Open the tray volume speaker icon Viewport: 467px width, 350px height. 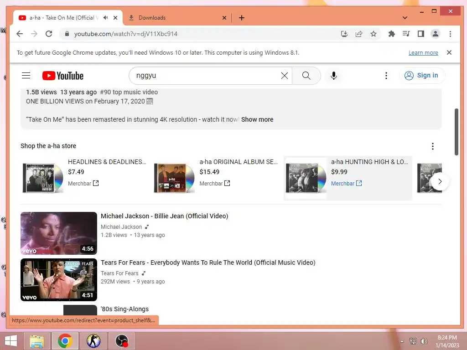[x=424, y=341]
